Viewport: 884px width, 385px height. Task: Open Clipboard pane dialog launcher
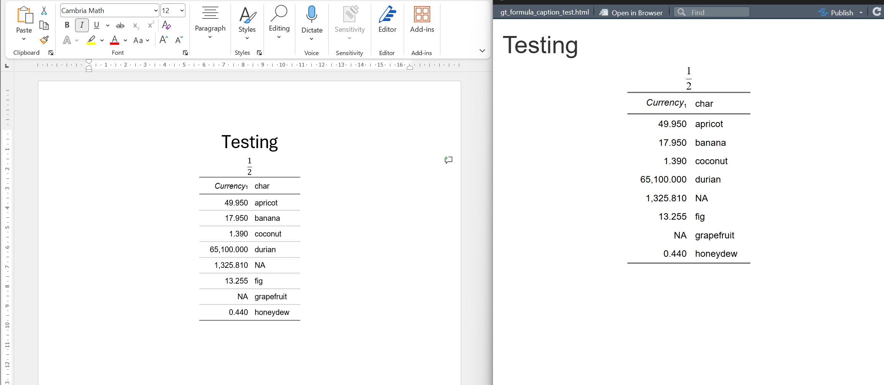click(x=51, y=53)
